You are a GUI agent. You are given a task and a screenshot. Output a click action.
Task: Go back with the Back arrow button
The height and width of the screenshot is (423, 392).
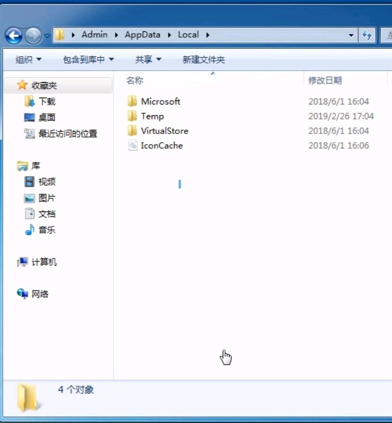[x=13, y=35]
